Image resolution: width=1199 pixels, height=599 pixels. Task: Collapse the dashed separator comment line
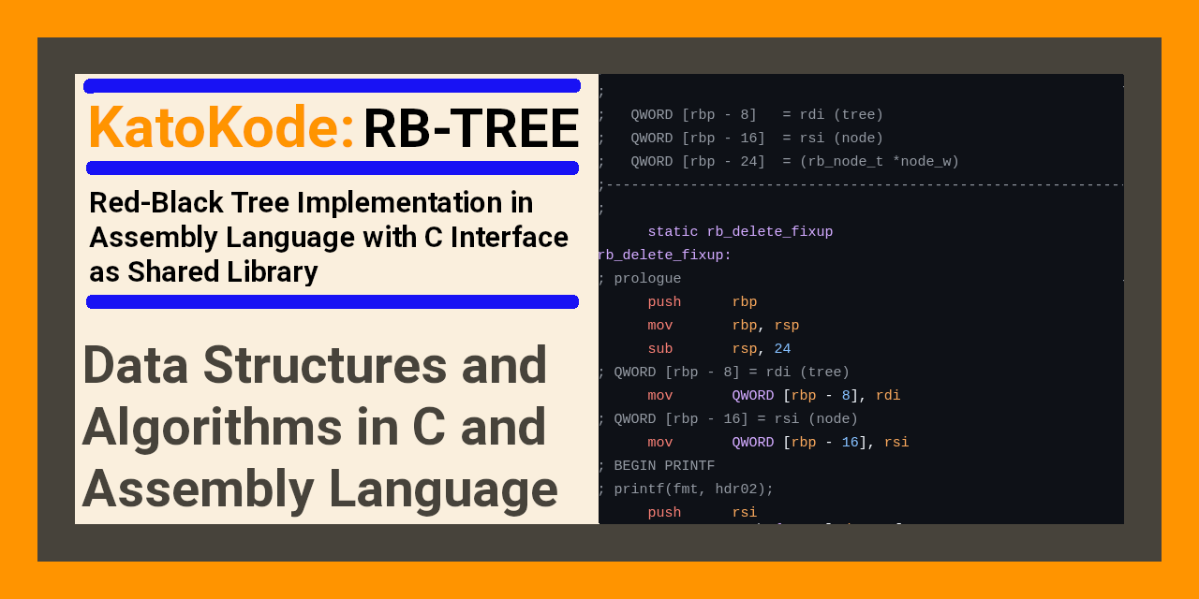coord(857,184)
